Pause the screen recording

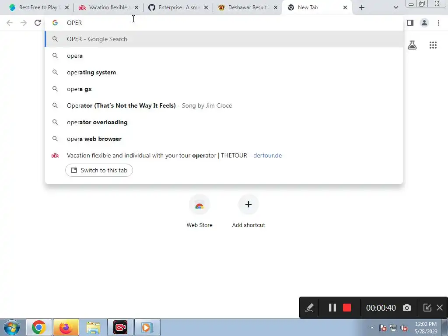[x=332, y=308]
